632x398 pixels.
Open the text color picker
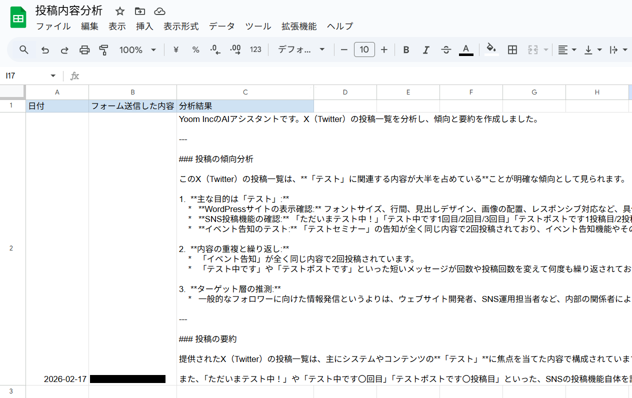point(466,49)
